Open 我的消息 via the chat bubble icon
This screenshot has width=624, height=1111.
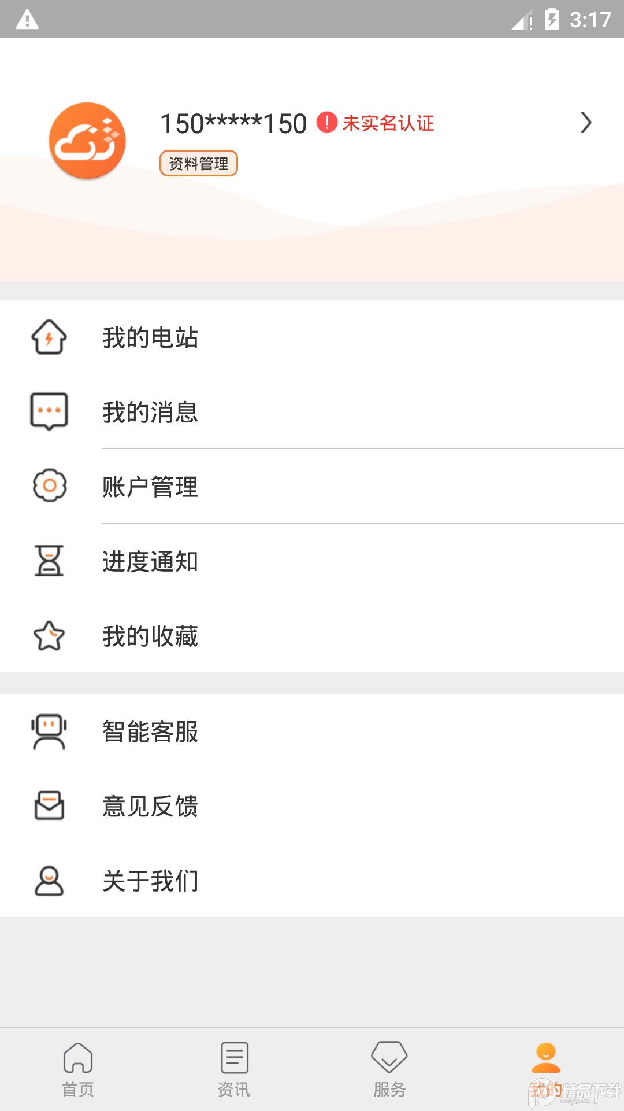pos(49,413)
